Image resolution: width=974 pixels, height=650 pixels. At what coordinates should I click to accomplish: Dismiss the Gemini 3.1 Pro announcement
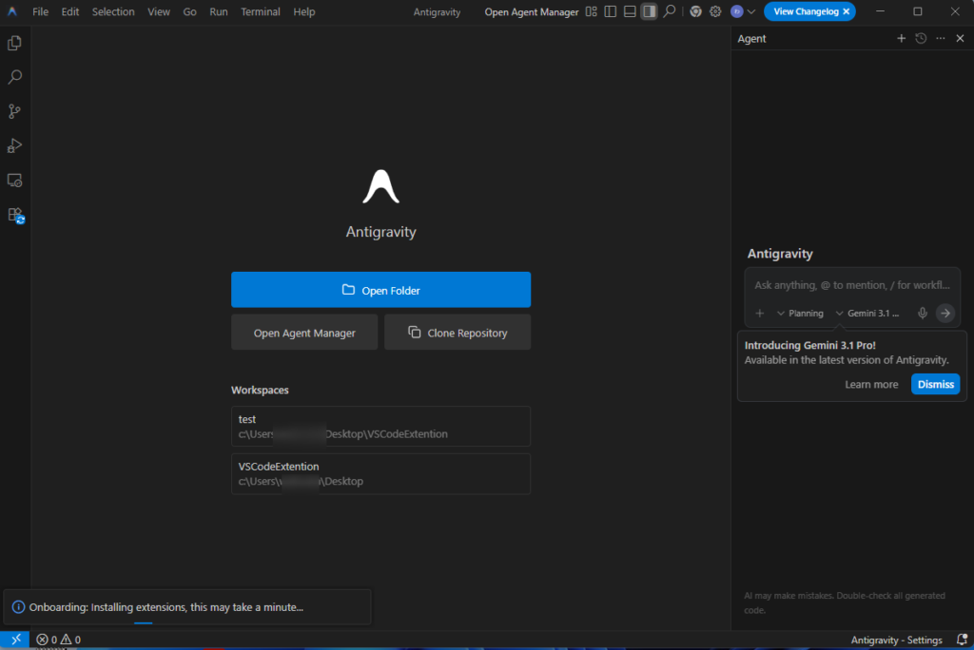coord(935,384)
